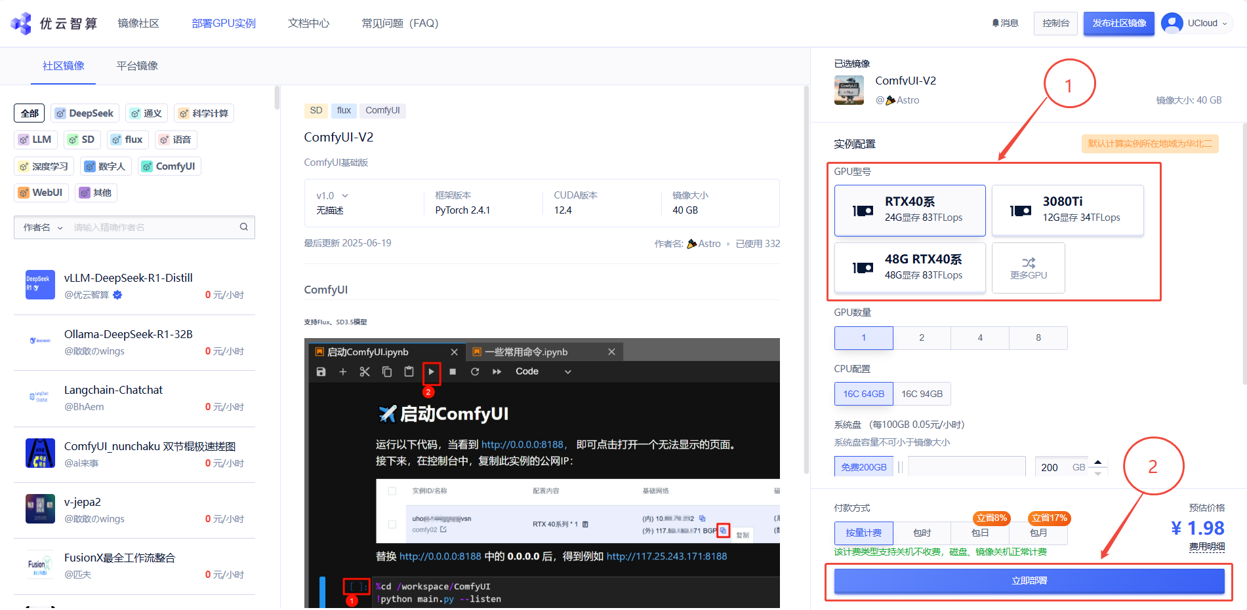Image resolution: width=1247 pixels, height=610 pixels.
Task: Select the 48G RTX40系 GPU card
Action: click(x=910, y=267)
